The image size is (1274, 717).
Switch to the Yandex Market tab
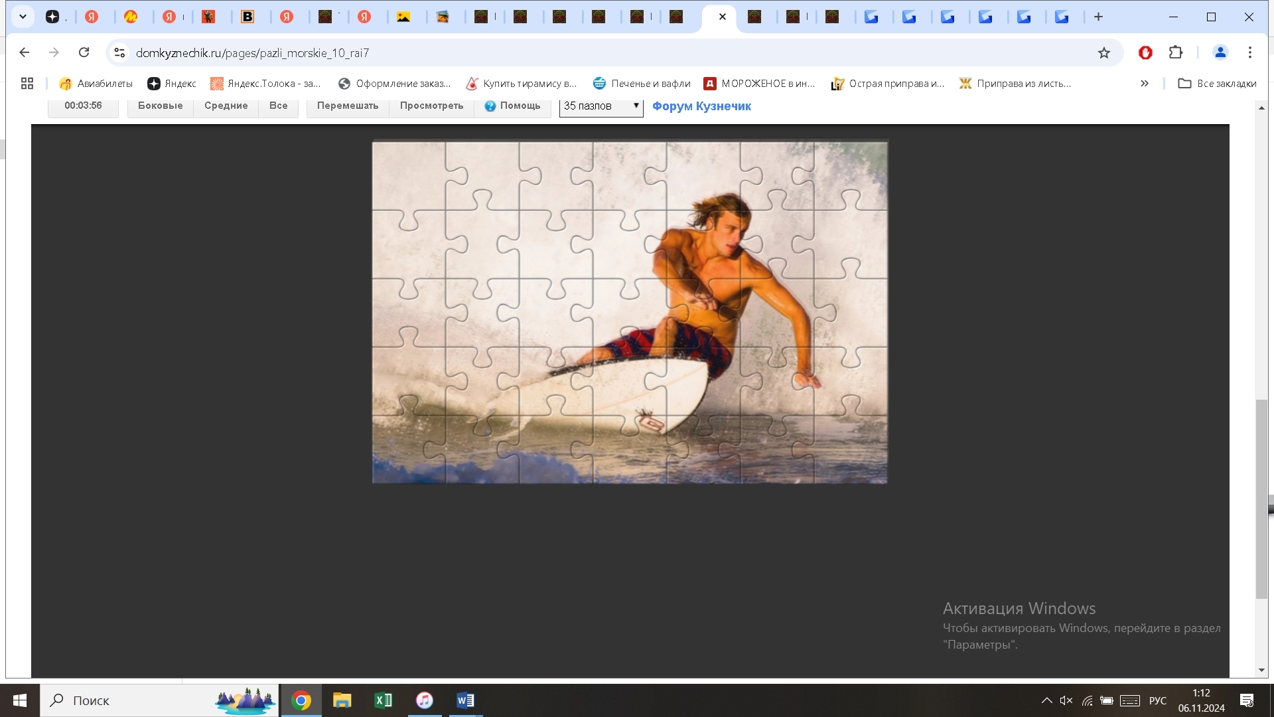click(131, 17)
